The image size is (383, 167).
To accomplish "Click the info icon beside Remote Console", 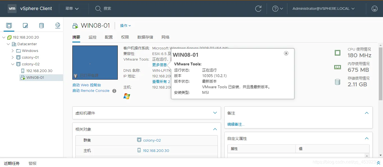I will 114,91.
